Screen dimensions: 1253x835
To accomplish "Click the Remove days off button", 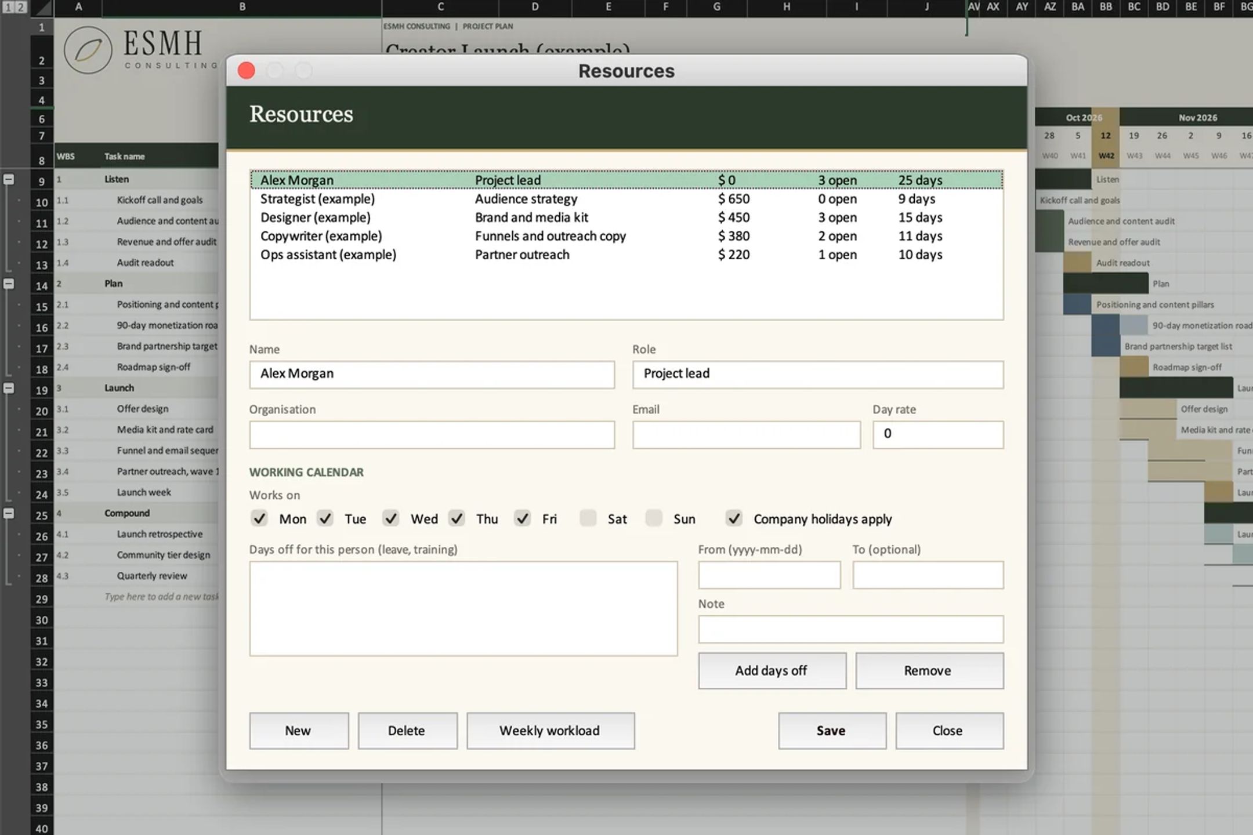I will [929, 671].
